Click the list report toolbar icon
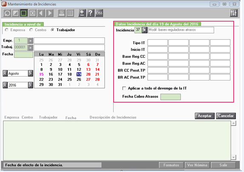 tap(70, 13)
